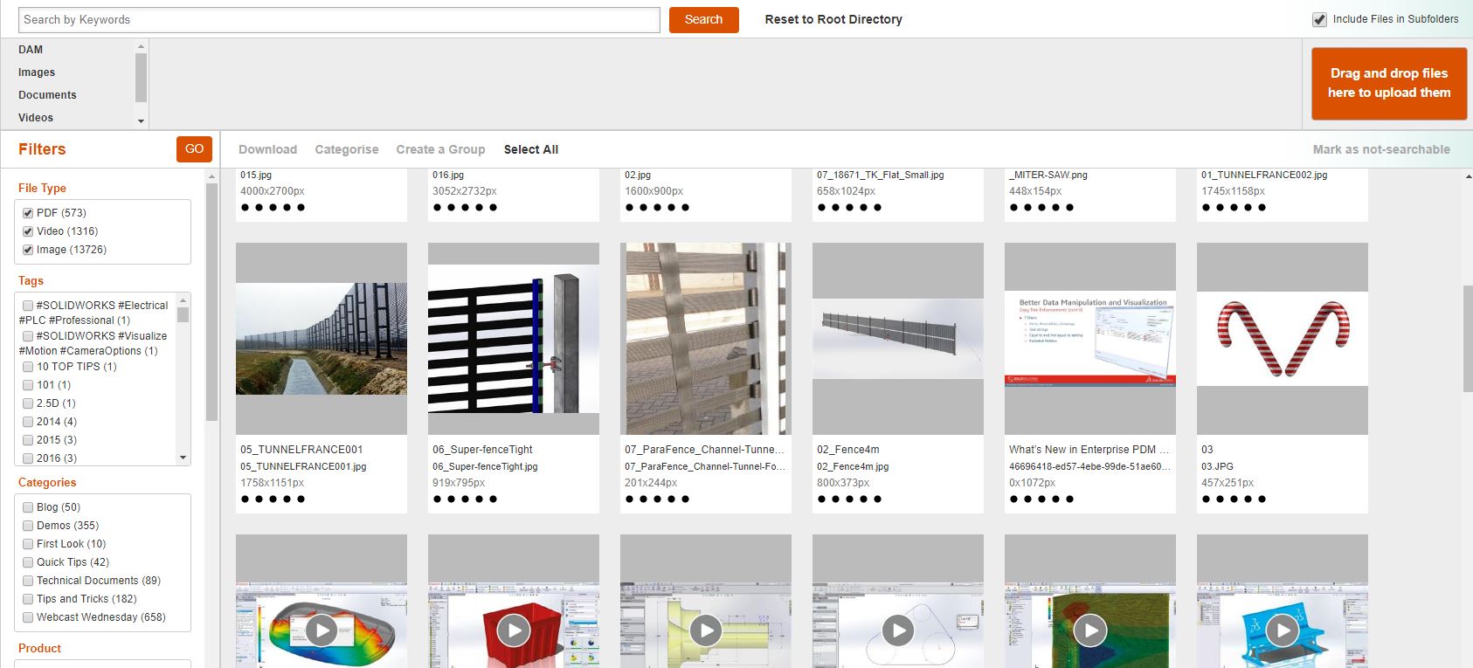Play the green terrain simulation video thumbnail

coord(1090,630)
